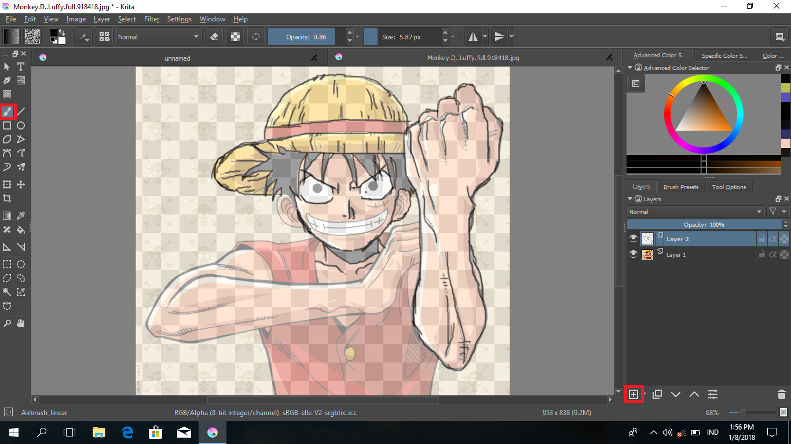Image resolution: width=791 pixels, height=444 pixels.
Task: Select the Rectangular Selection tool
Action: (7, 264)
